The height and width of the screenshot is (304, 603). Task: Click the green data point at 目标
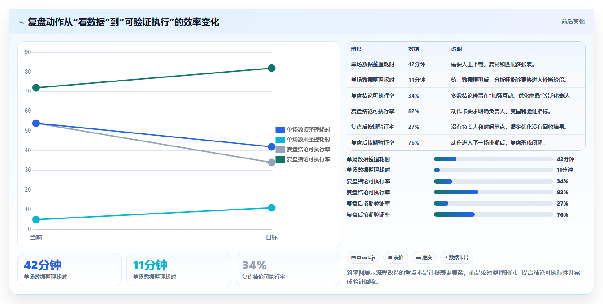(x=272, y=68)
